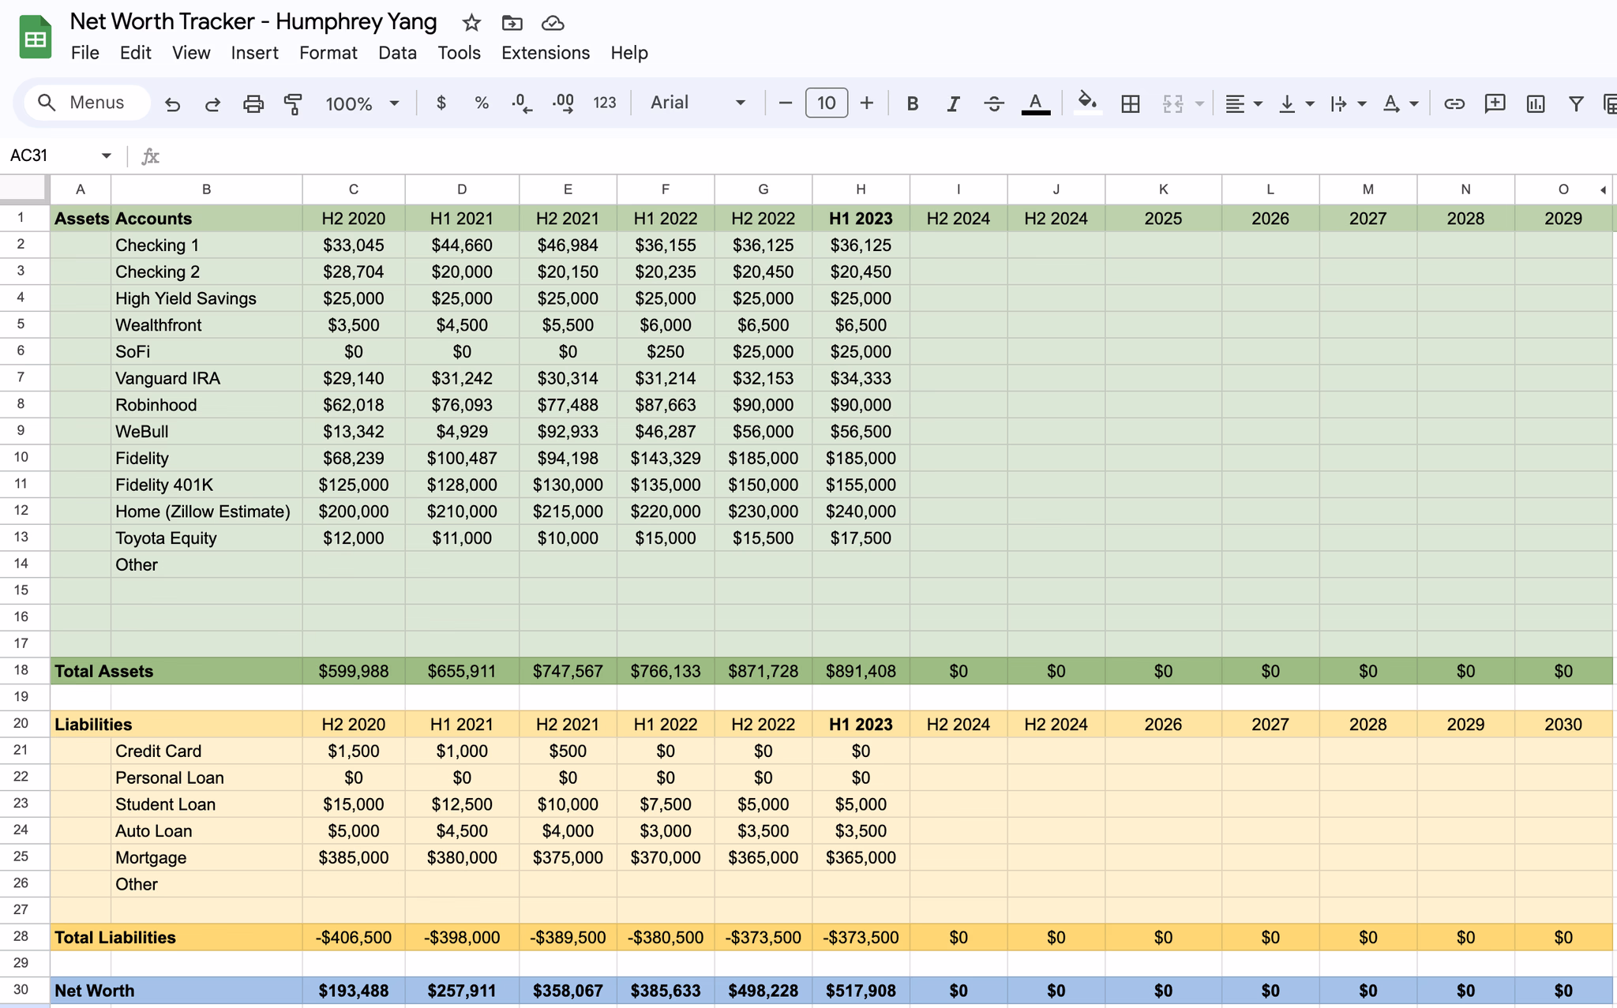Open vertical align dropdown
This screenshot has height=1008, width=1617.
coord(1296,103)
